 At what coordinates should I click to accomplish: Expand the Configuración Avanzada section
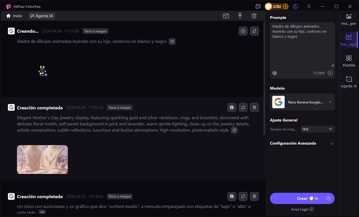coord(331,144)
